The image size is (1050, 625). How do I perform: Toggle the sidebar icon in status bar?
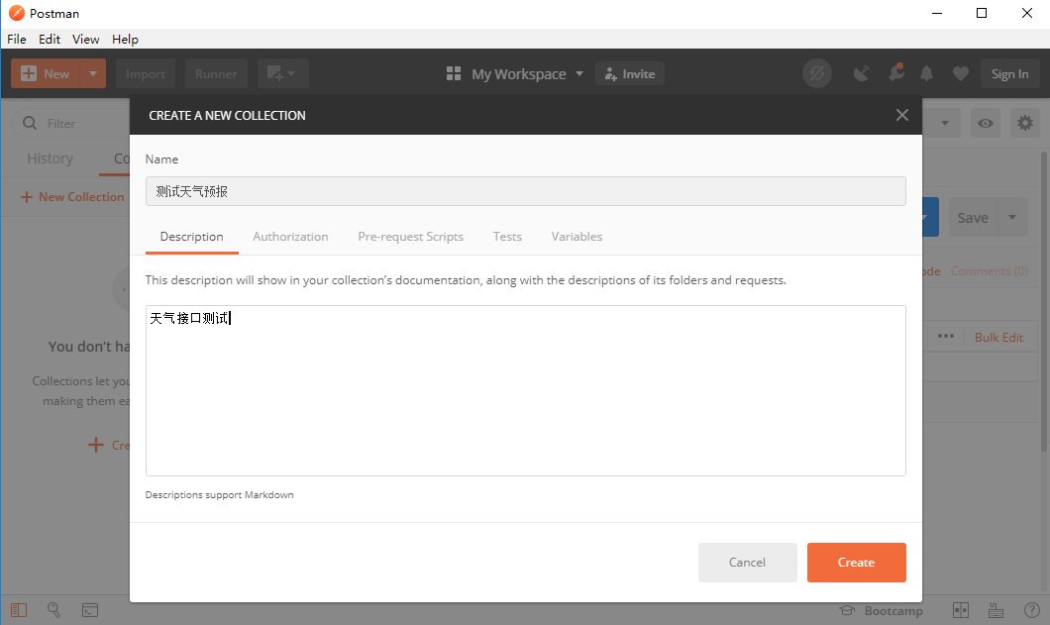pyautogui.click(x=19, y=610)
